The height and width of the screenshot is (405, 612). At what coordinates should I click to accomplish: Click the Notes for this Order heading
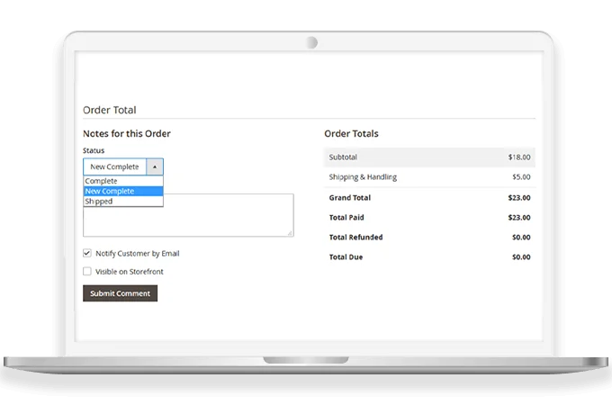127,133
